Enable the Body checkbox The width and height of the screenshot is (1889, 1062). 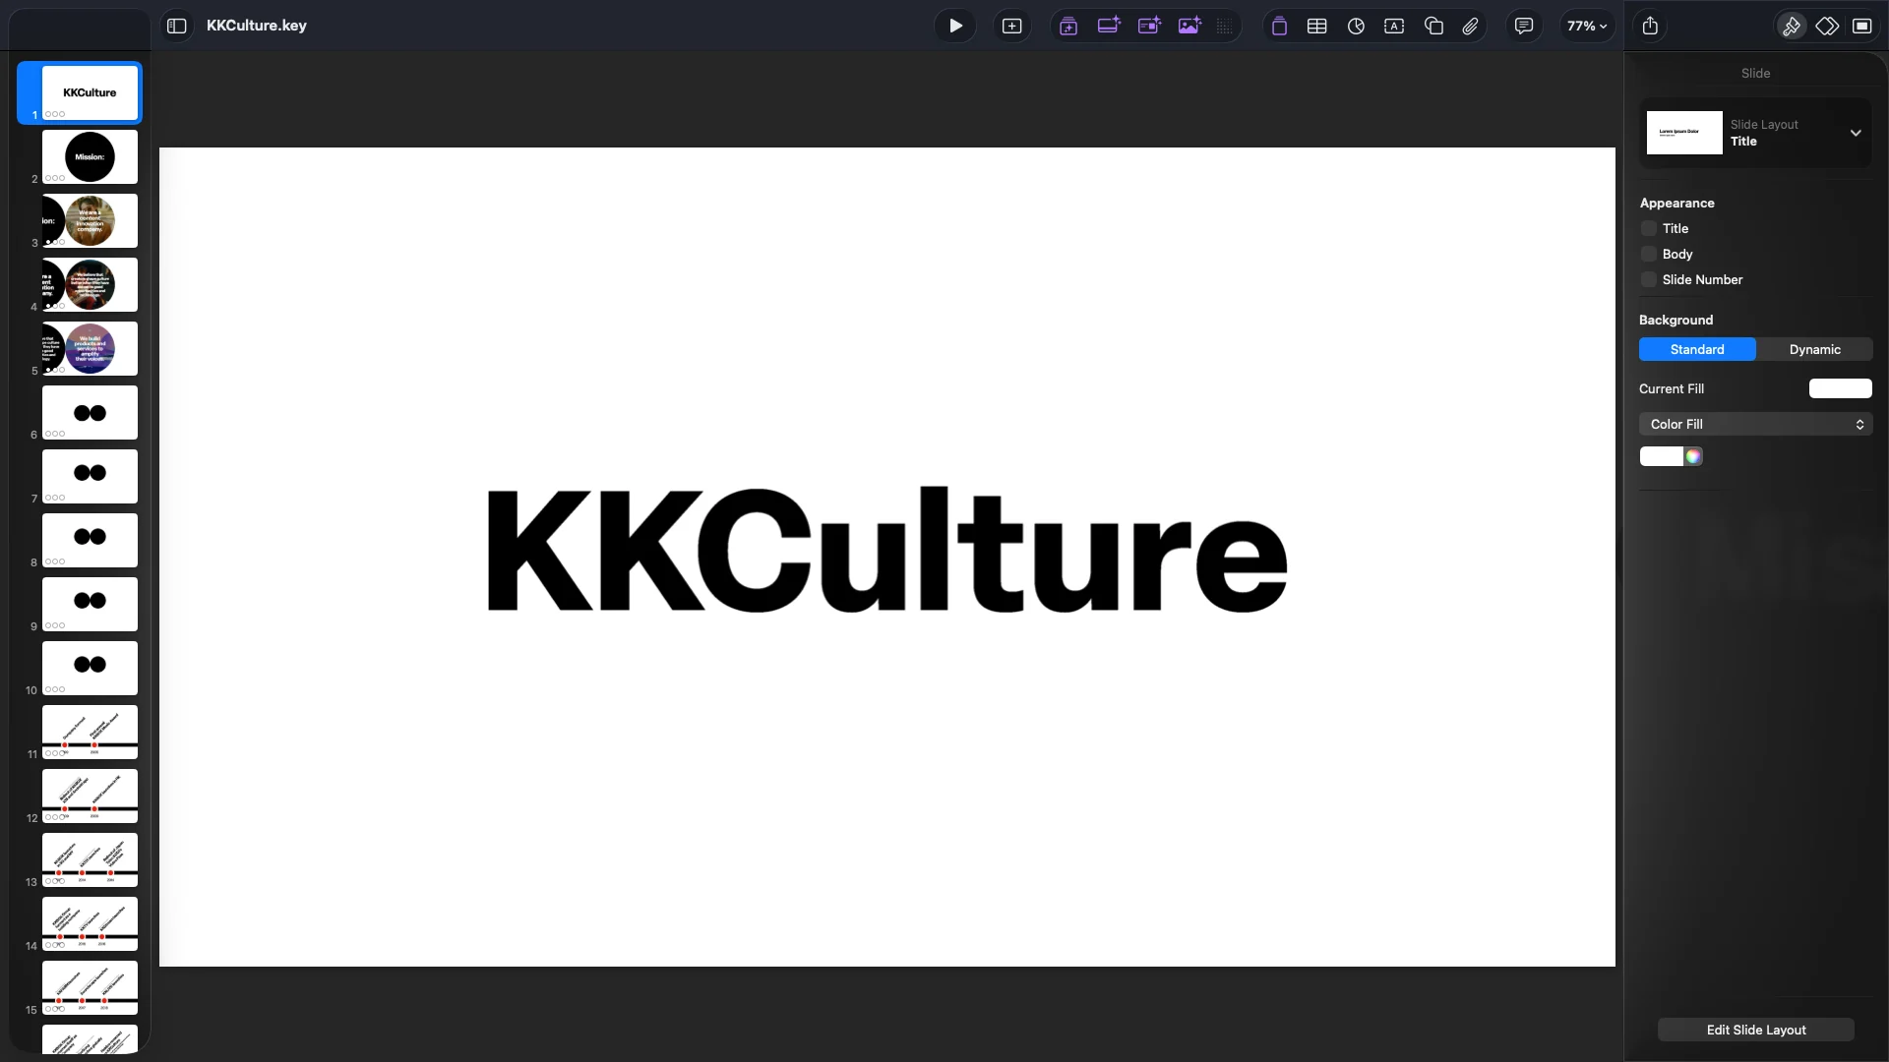tap(1649, 255)
